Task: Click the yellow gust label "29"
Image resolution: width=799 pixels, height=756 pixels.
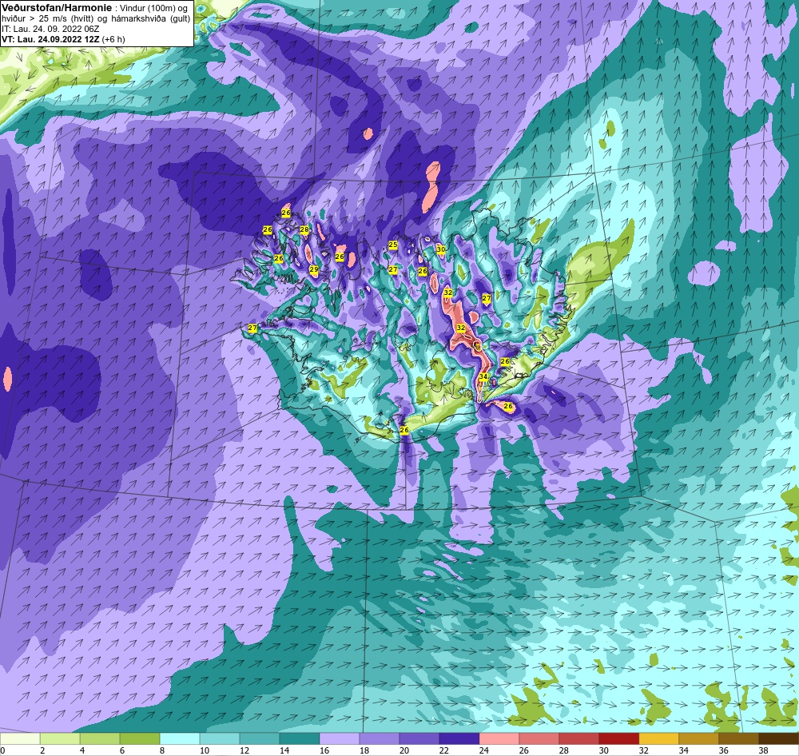Action: [x=314, y=269]
